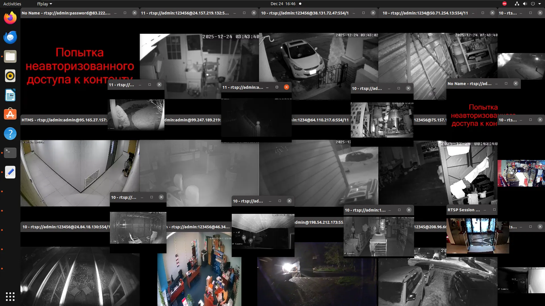Start Rhythmbox music player from the dock
The height and width of the screenshot is (306, 545).
[10, 76]
